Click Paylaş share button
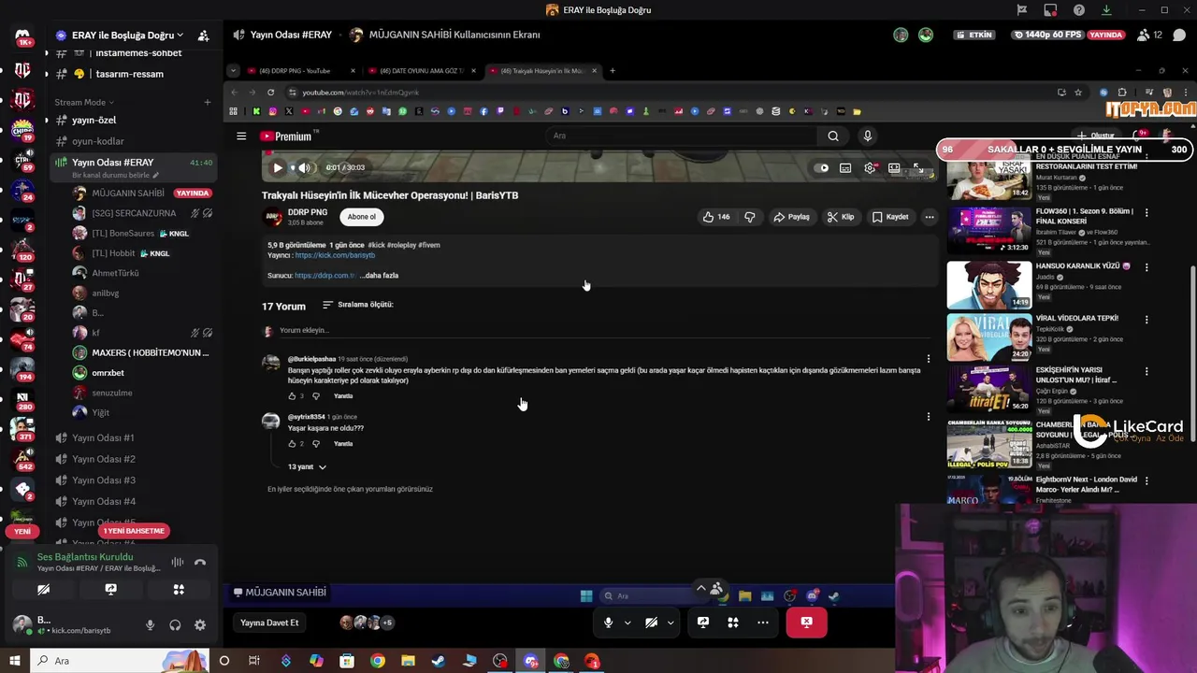This screenshot has height=673, width=1197. [x=791, y=217]
